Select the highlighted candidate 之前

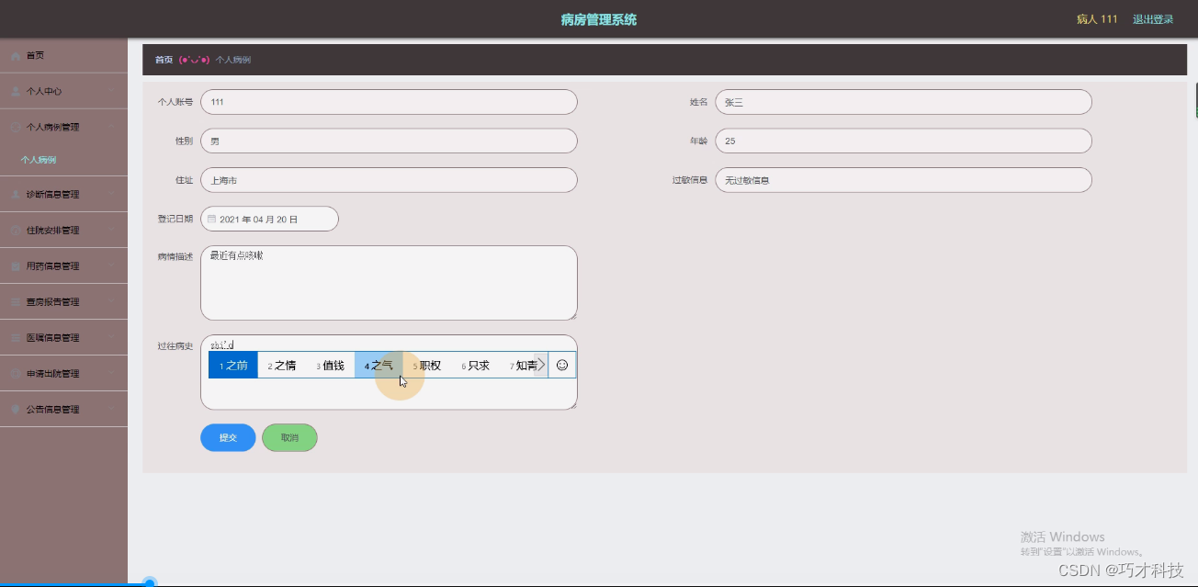232,365
